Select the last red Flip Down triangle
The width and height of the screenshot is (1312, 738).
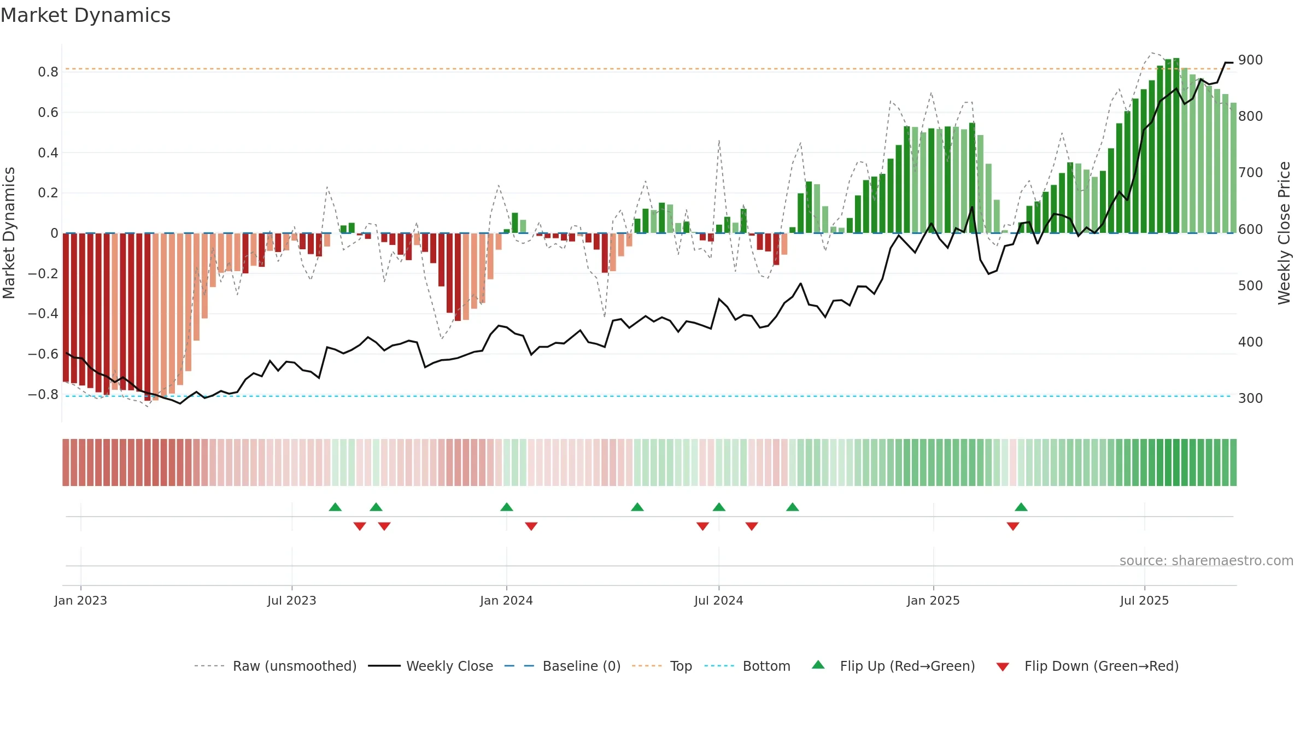(1013, 526)
